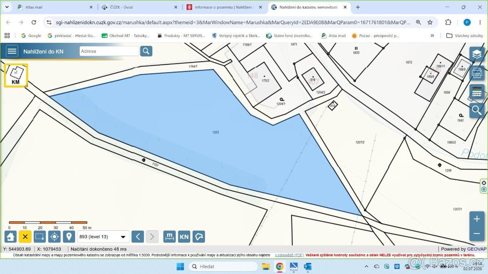Open the Počasí - předpověď bookmark
The height and width of the screenshot is (274, 488).
click(x=375, y=35)
